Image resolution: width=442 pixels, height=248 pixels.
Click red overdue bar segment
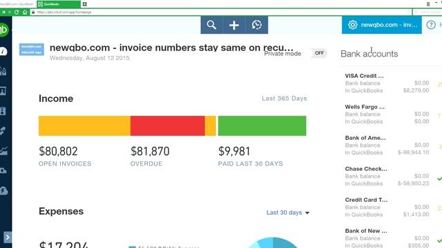coord(168,125)
